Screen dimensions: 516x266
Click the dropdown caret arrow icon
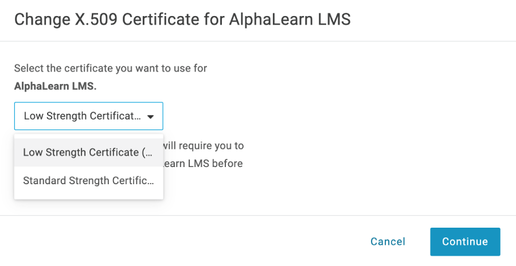150,117
